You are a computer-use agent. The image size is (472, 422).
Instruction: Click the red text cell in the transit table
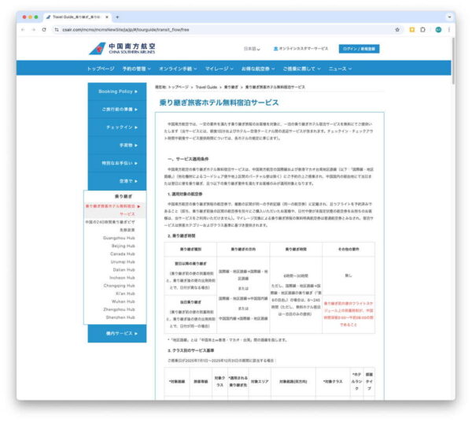pos(348,314)
